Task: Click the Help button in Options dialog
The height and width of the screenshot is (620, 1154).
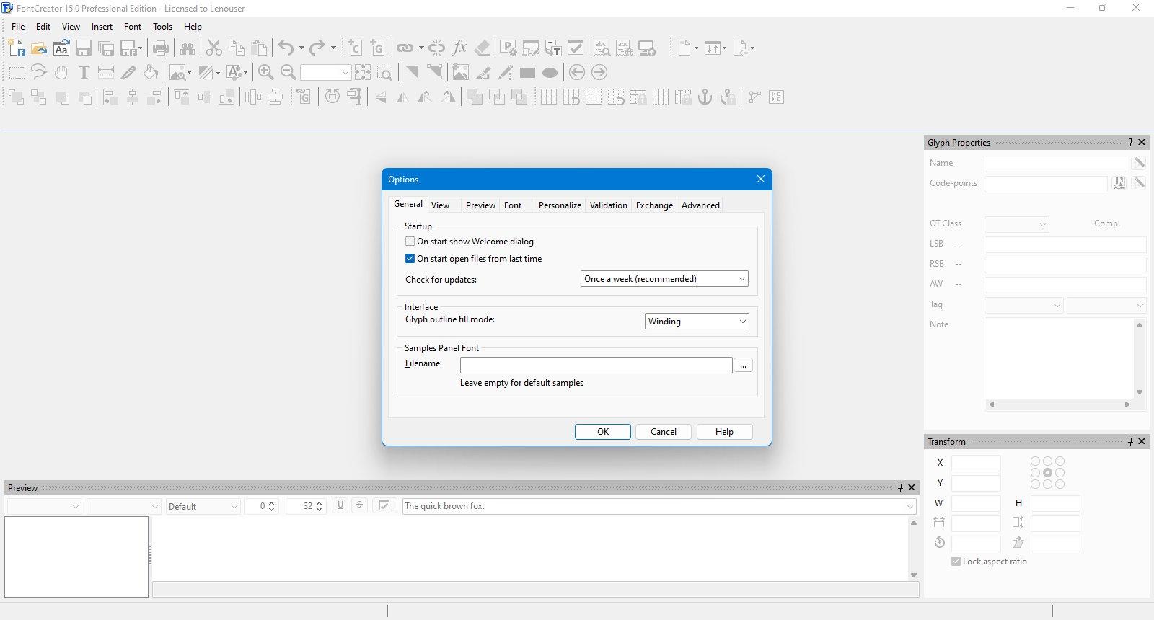Action: click(x=724, y=432)
